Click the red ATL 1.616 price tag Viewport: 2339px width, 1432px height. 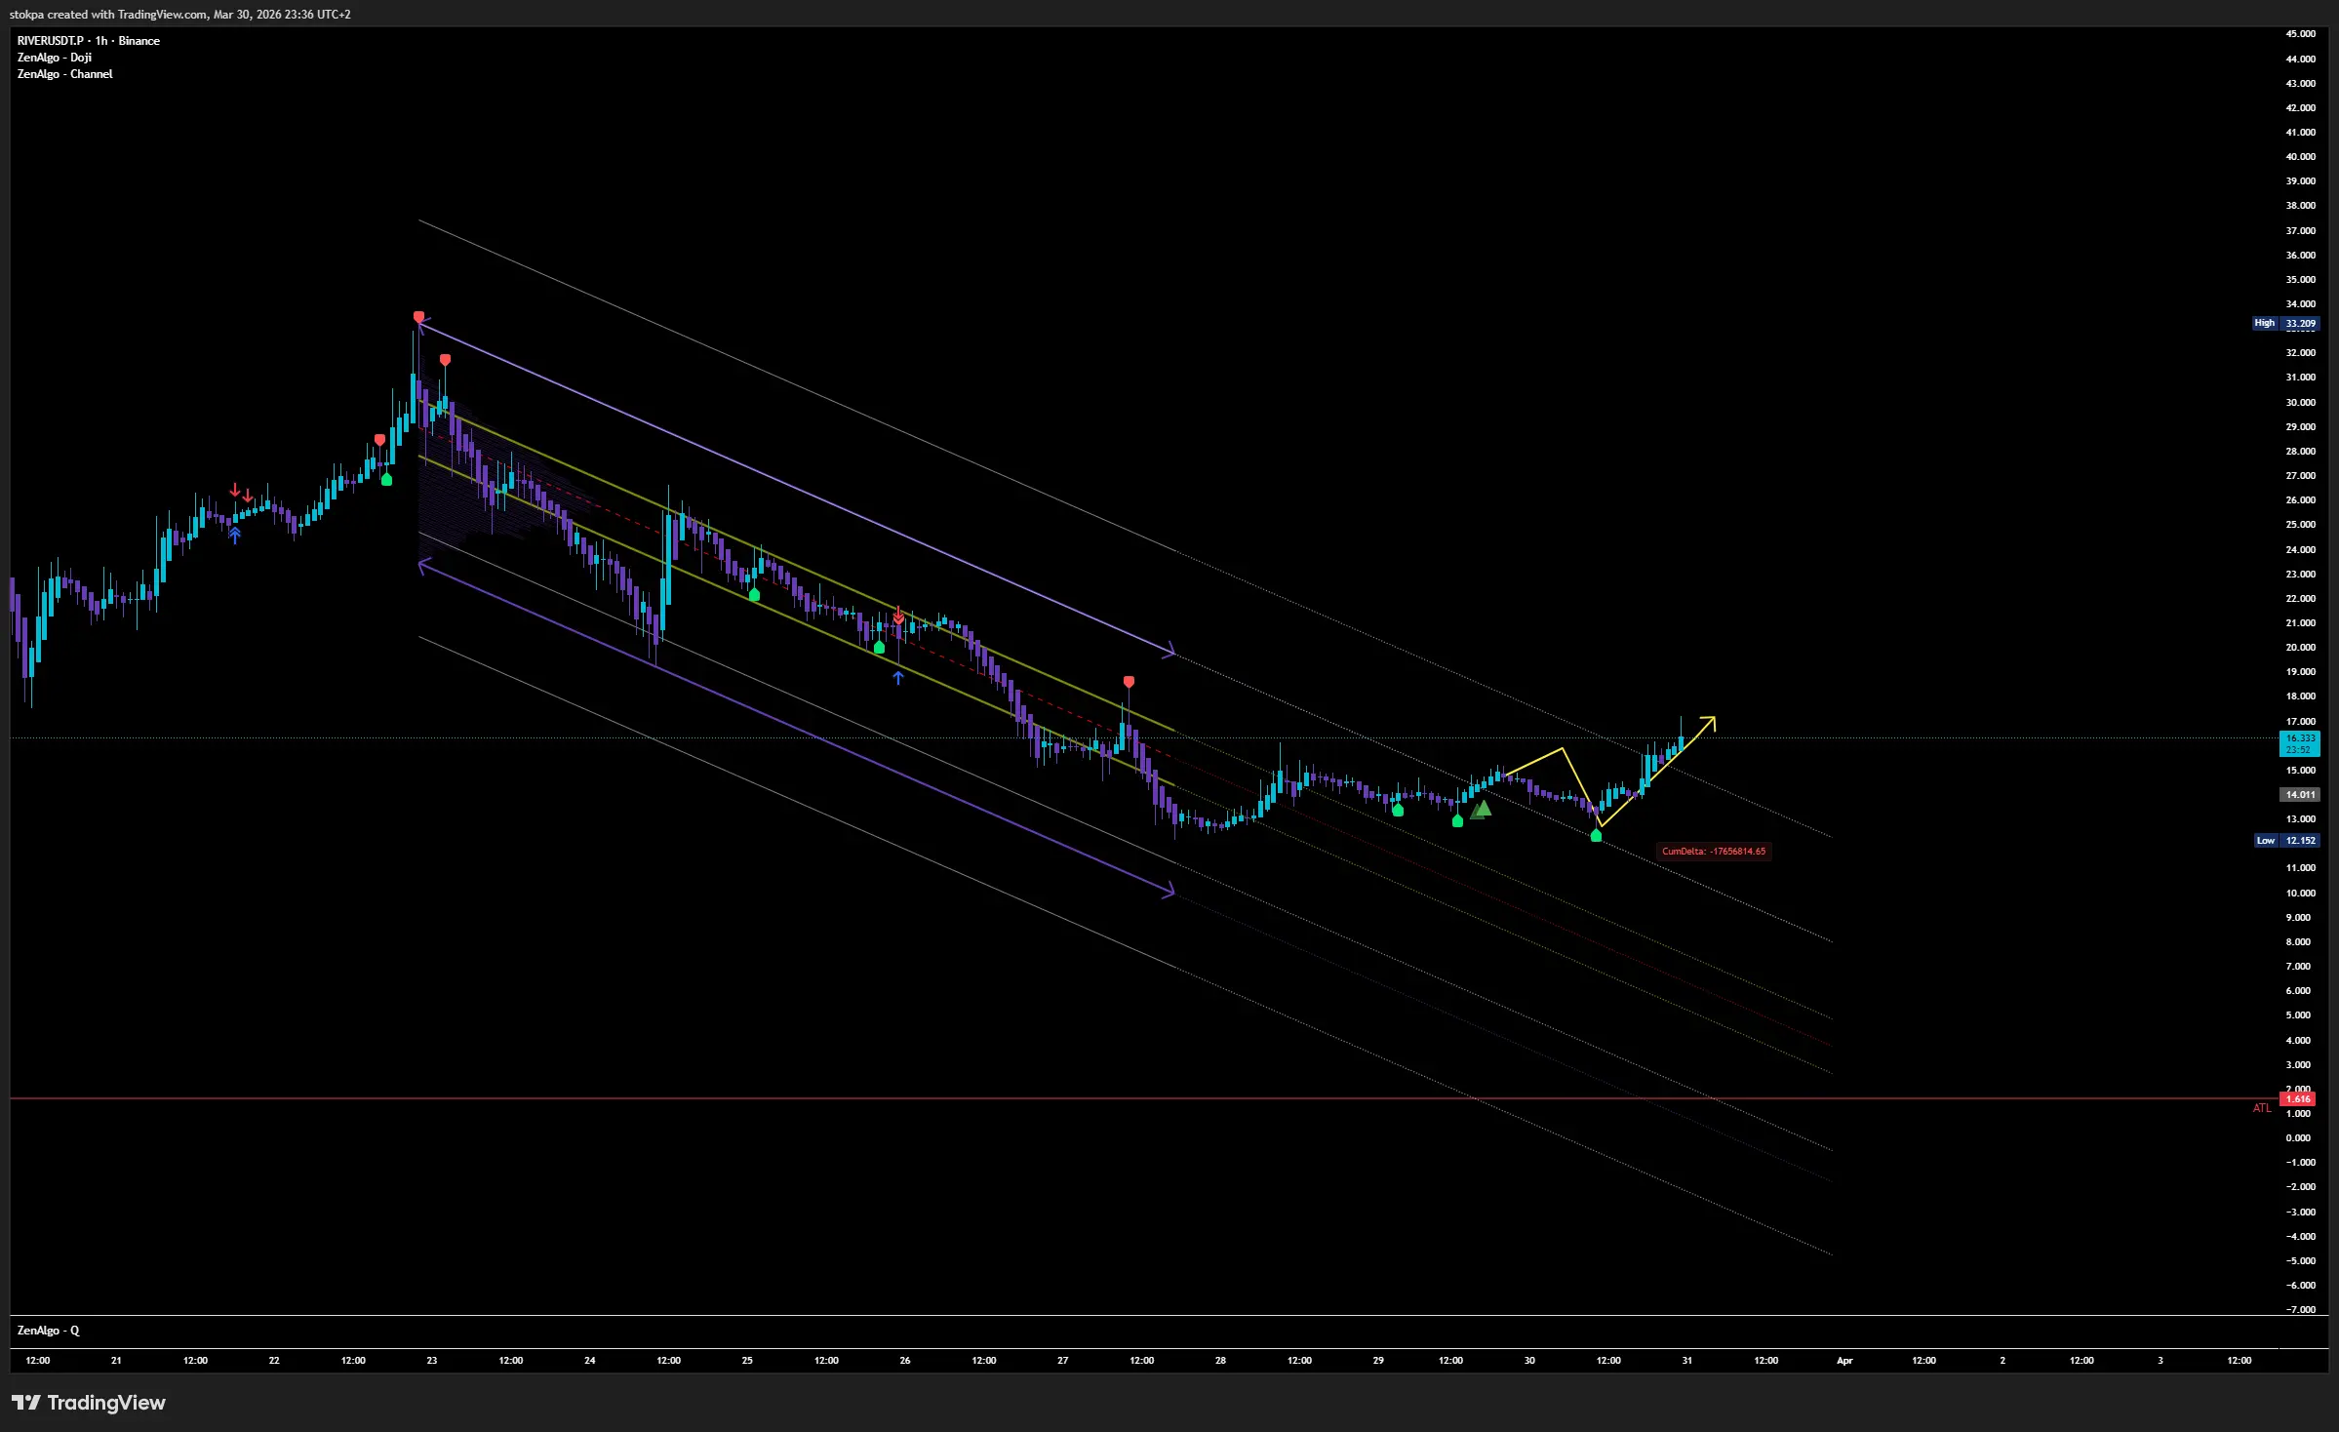click(x=2298, y=1099)
